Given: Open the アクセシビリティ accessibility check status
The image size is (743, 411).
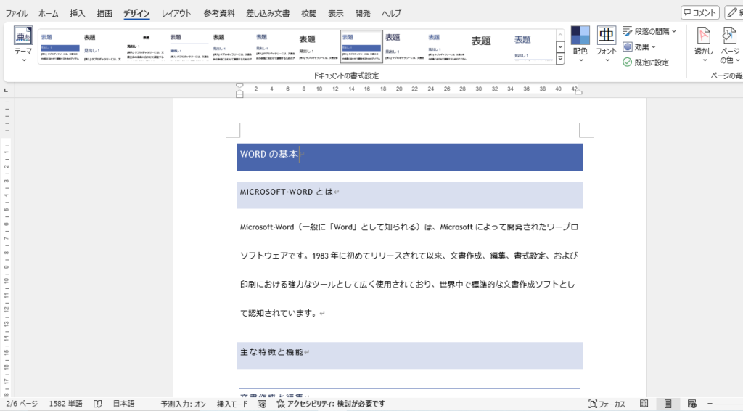Looking at the screenshot, I should point(331,404).
